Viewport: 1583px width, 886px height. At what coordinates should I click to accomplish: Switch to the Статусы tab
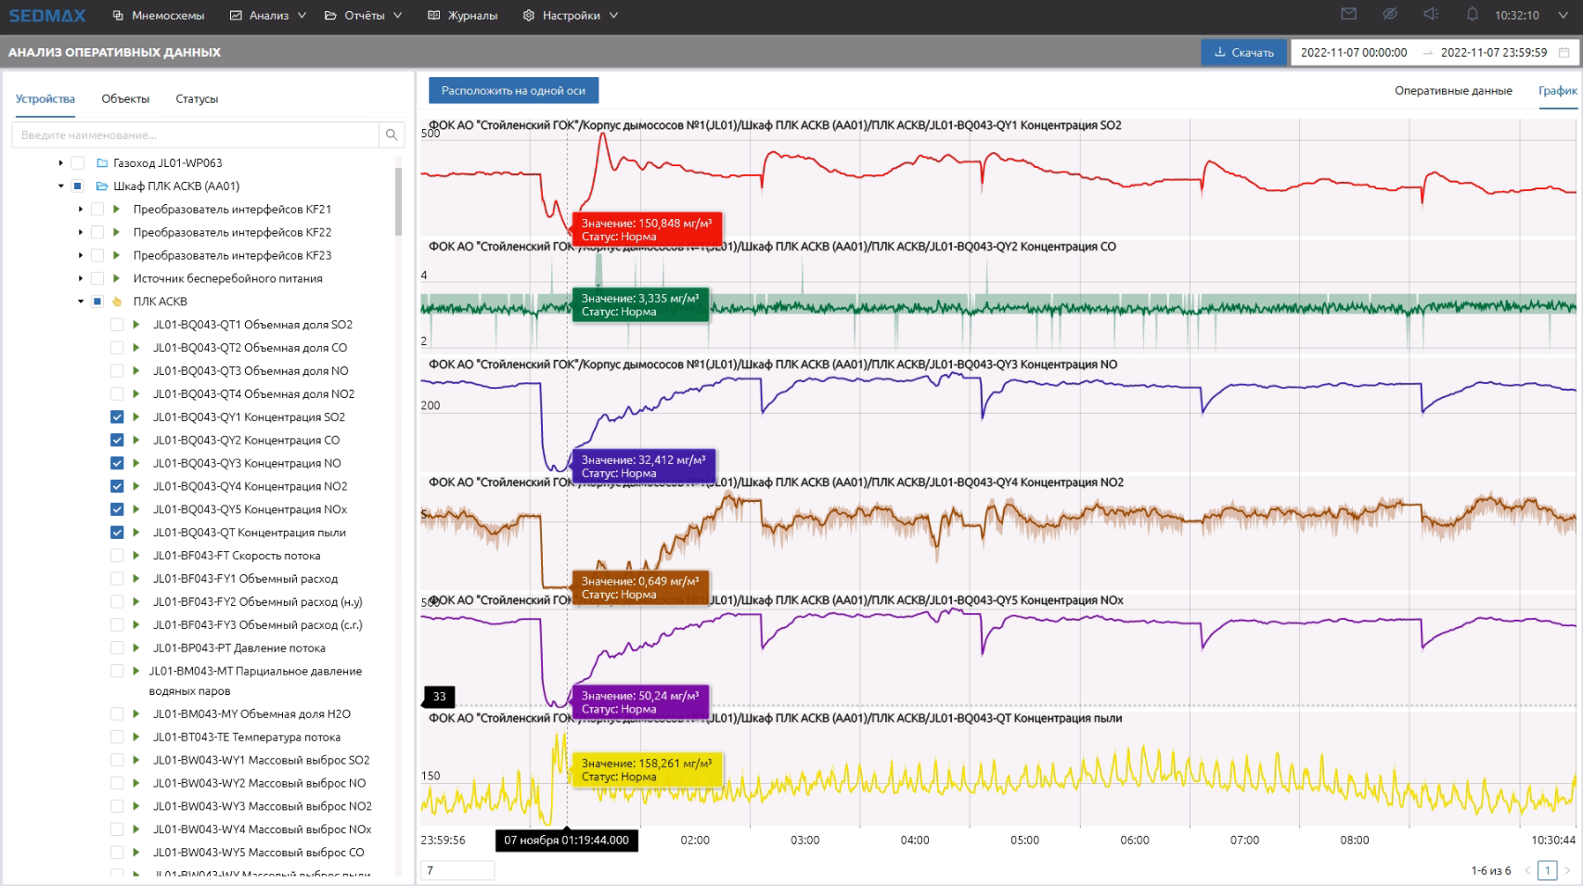click(197, 99)
